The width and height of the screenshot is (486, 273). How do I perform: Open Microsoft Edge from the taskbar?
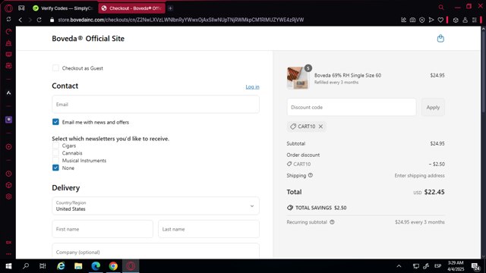(x=96, y=266)
